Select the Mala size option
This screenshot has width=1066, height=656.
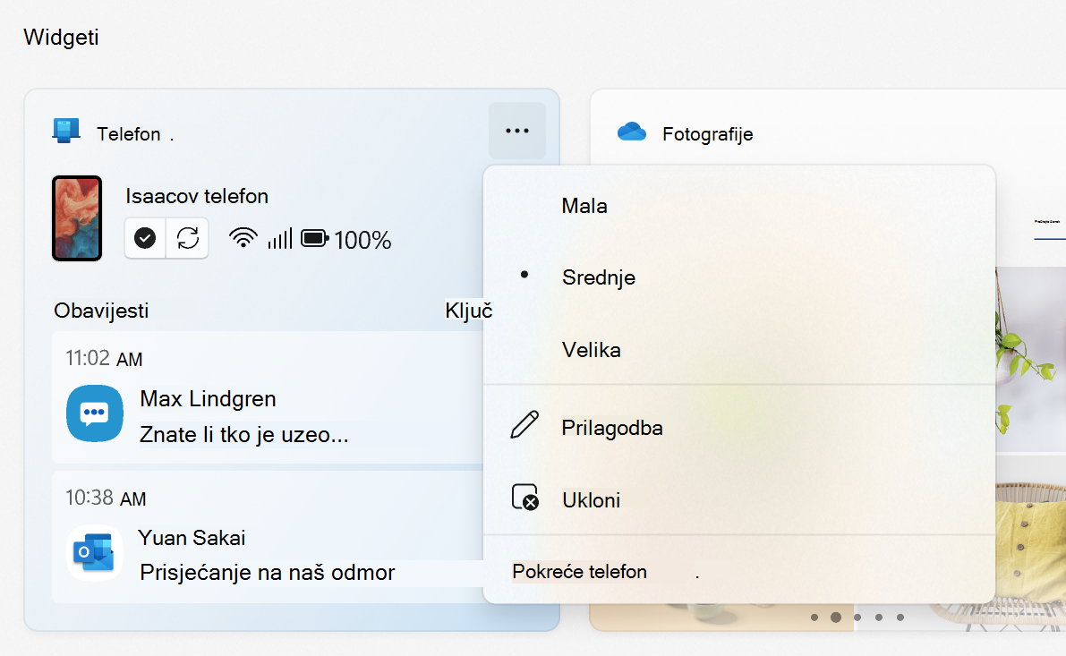[x=739, y=205]
